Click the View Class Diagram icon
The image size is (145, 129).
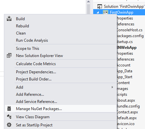click(x=9, y=117)
